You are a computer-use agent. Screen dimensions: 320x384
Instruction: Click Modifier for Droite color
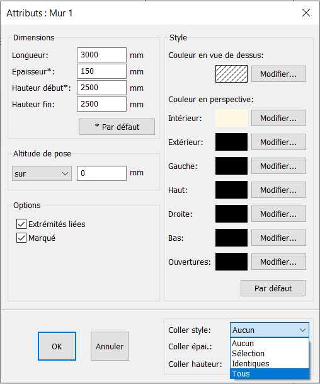278,214
